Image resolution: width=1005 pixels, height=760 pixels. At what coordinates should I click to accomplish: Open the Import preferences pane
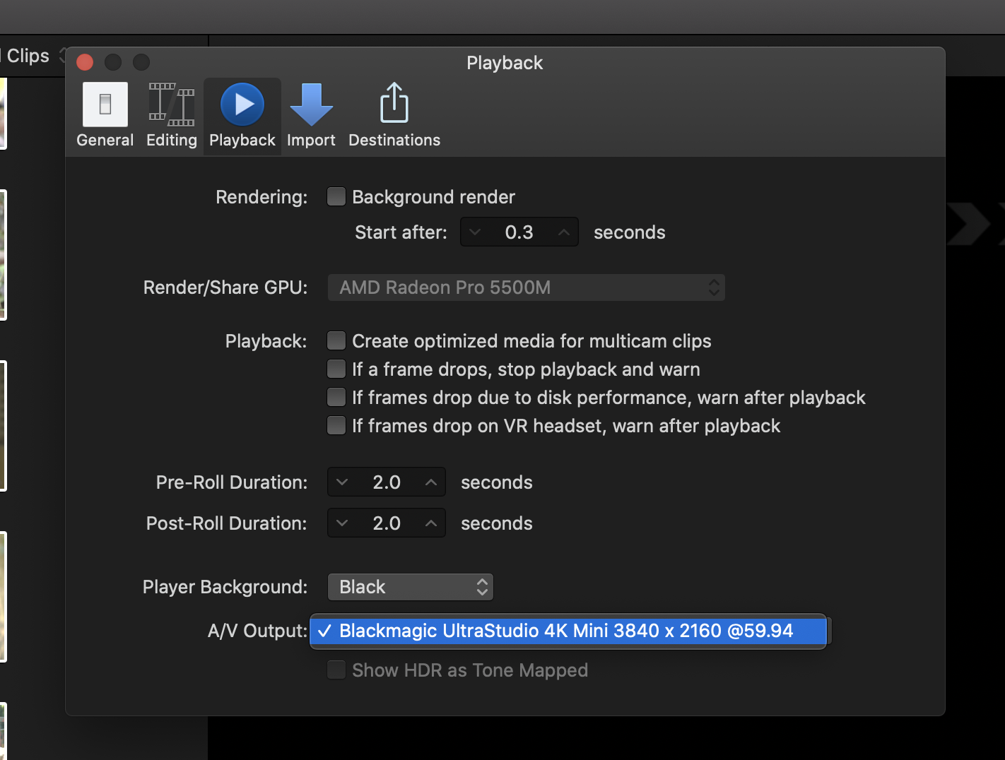(x=311, y=115)
